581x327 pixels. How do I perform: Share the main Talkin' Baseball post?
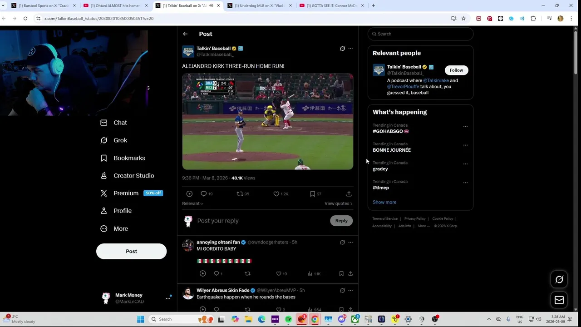pyautogui.click(x=349, y=194)
